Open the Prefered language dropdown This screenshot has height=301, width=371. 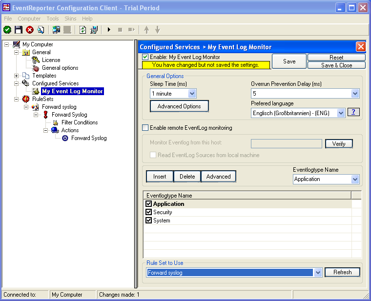[341, 113]
